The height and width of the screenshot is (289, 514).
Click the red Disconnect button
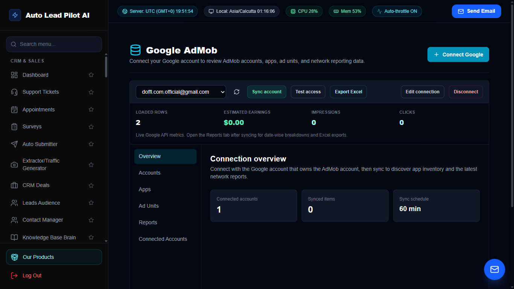click(466, 92)
